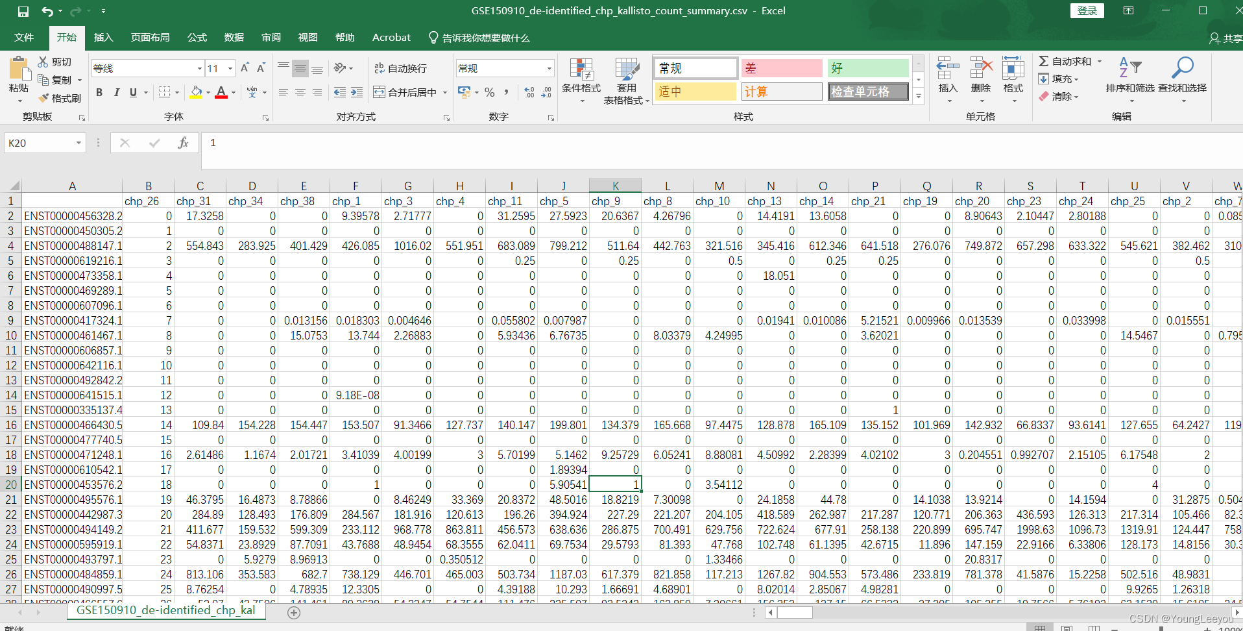Decrease font size with smaller A icon
Screen dimensions: 1243x631
pos(261,68)
